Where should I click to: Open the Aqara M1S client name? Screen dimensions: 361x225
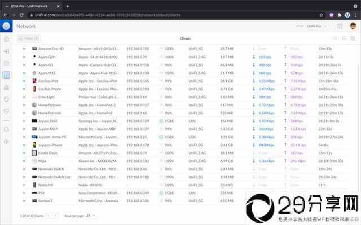tap(47, 73)
